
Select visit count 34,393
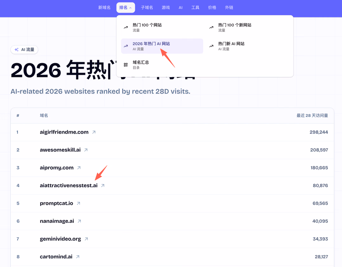pyautogui.click(x=320, y=239)
